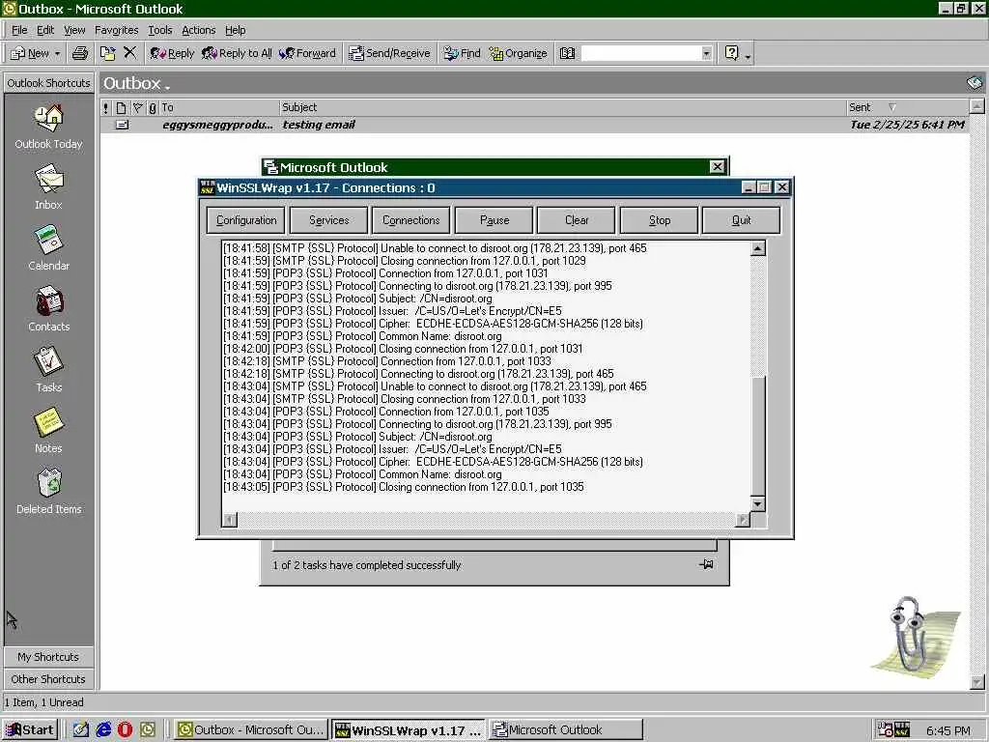The image size is (989, 742).
Task: Open the File menu
Action: click(19, 30)
